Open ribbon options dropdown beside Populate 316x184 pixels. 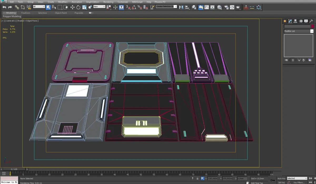(91, 13)
